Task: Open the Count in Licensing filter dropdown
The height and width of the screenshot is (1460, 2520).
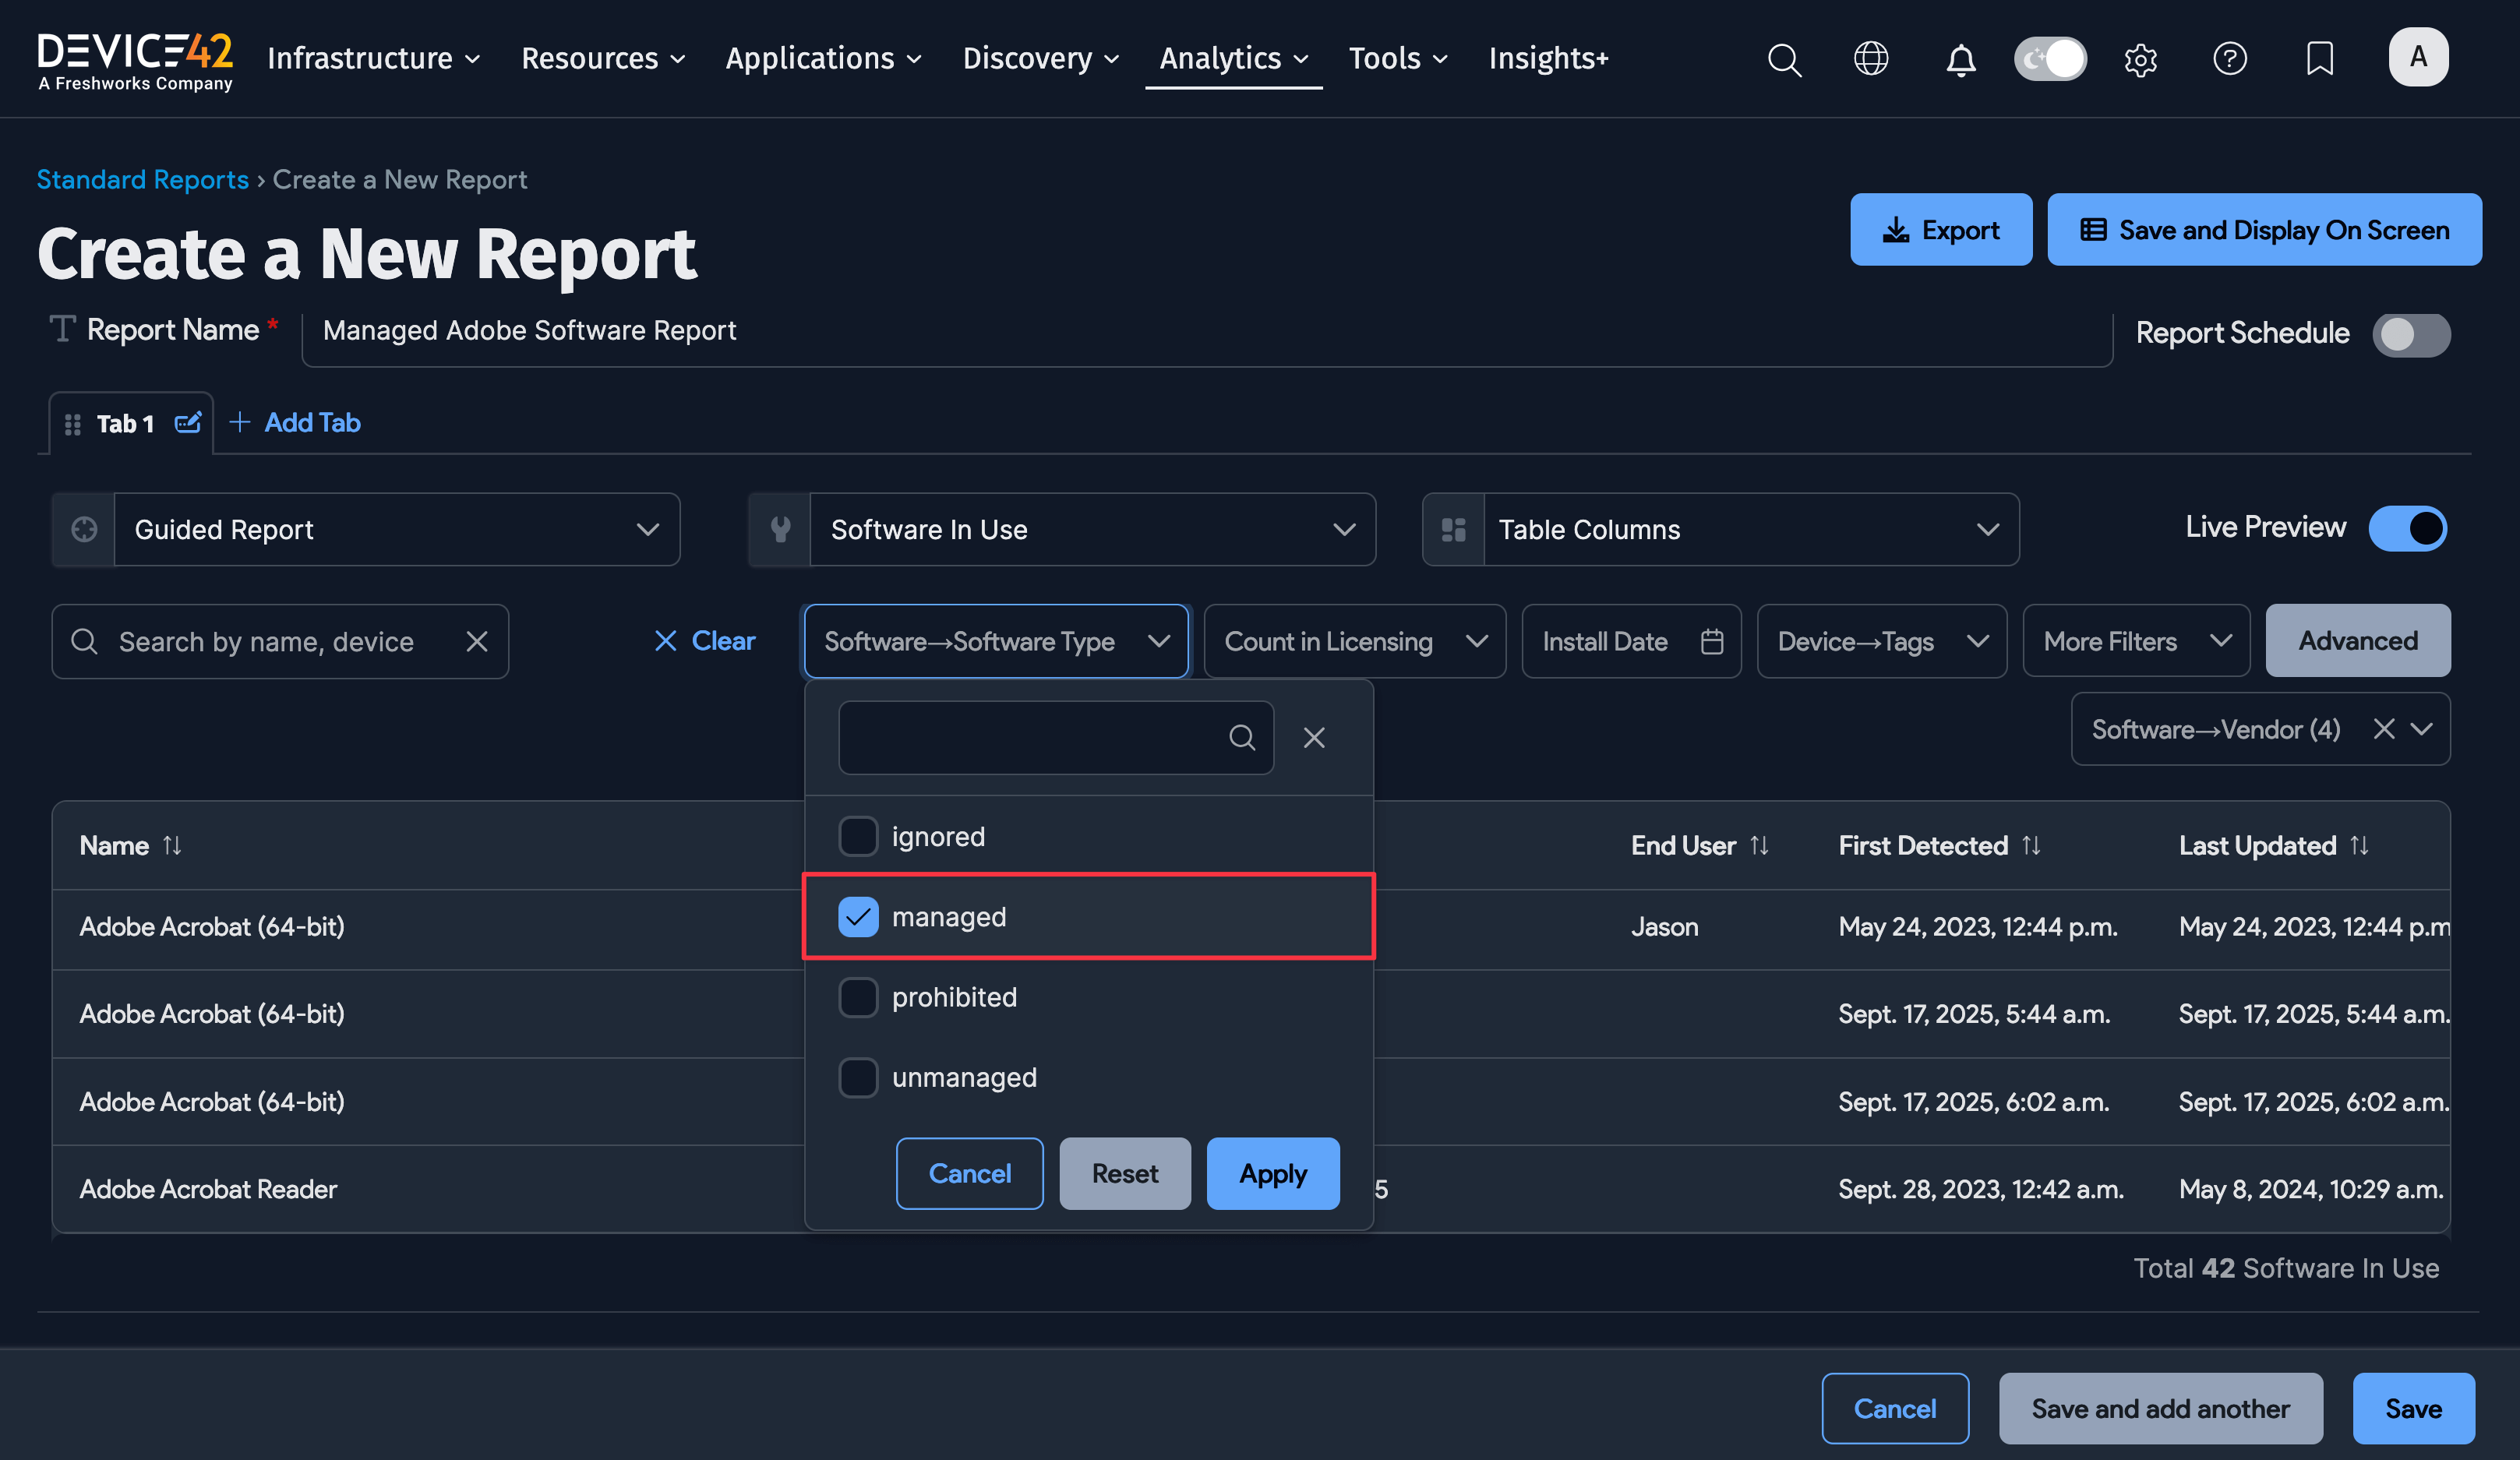Action: [x=1354, y=641]
